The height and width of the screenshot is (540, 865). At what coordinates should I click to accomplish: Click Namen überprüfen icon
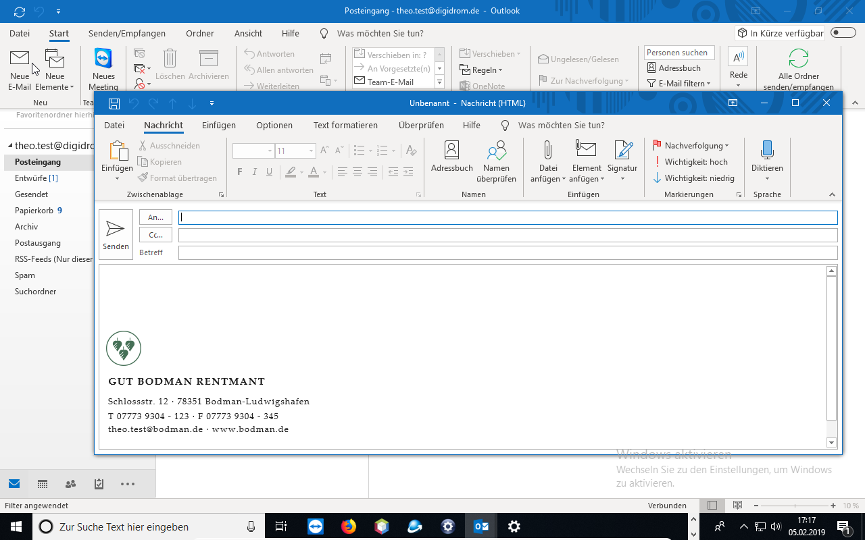point(496,161)
